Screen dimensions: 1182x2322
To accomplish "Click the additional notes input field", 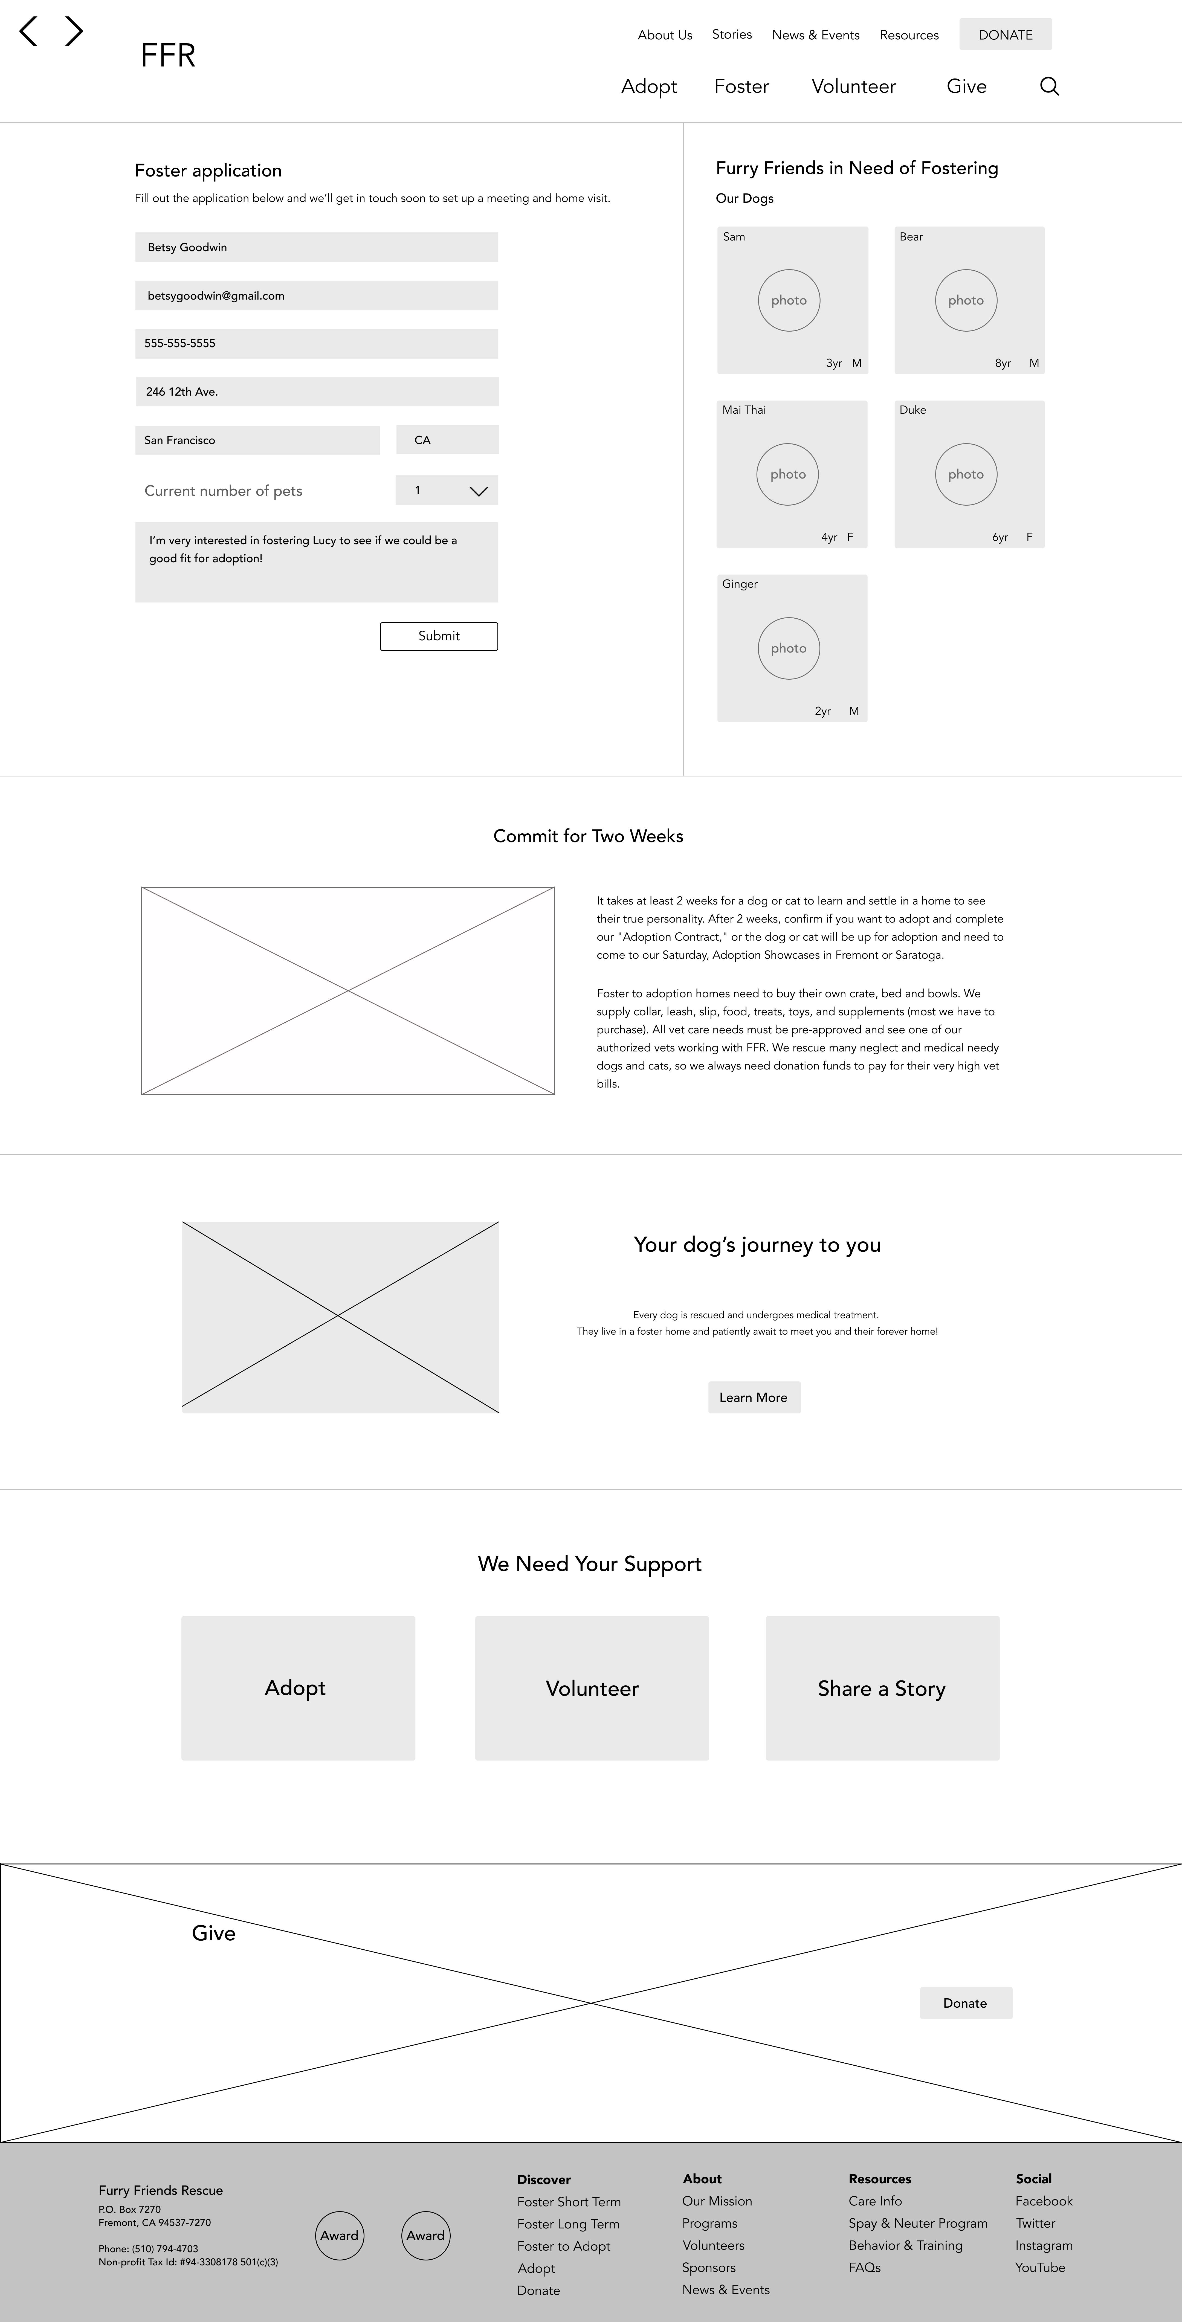I will point(314,558).
